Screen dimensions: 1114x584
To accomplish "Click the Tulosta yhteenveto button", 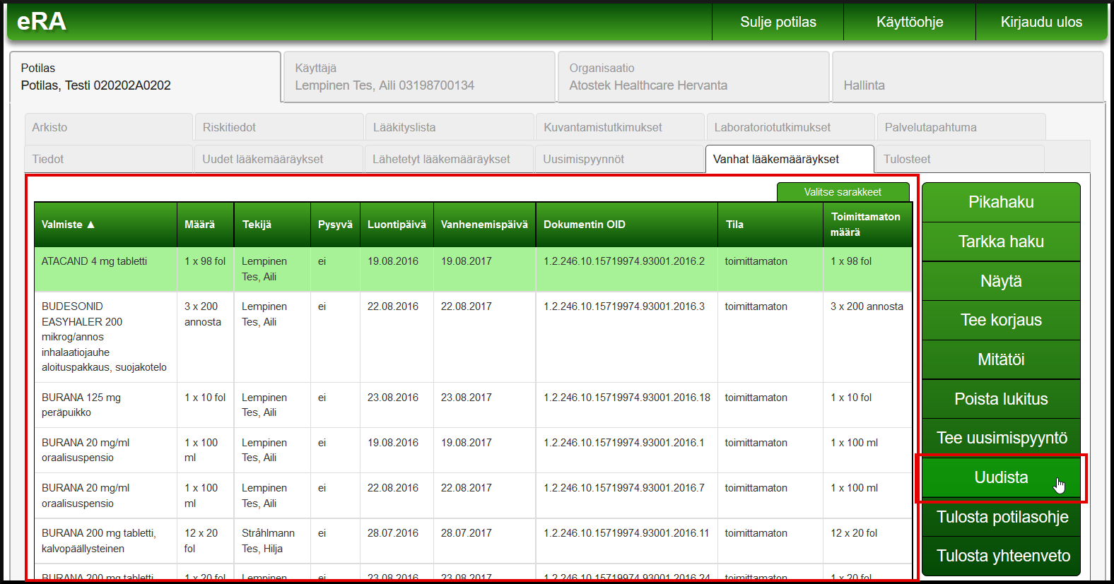I will pos(1001,556).
